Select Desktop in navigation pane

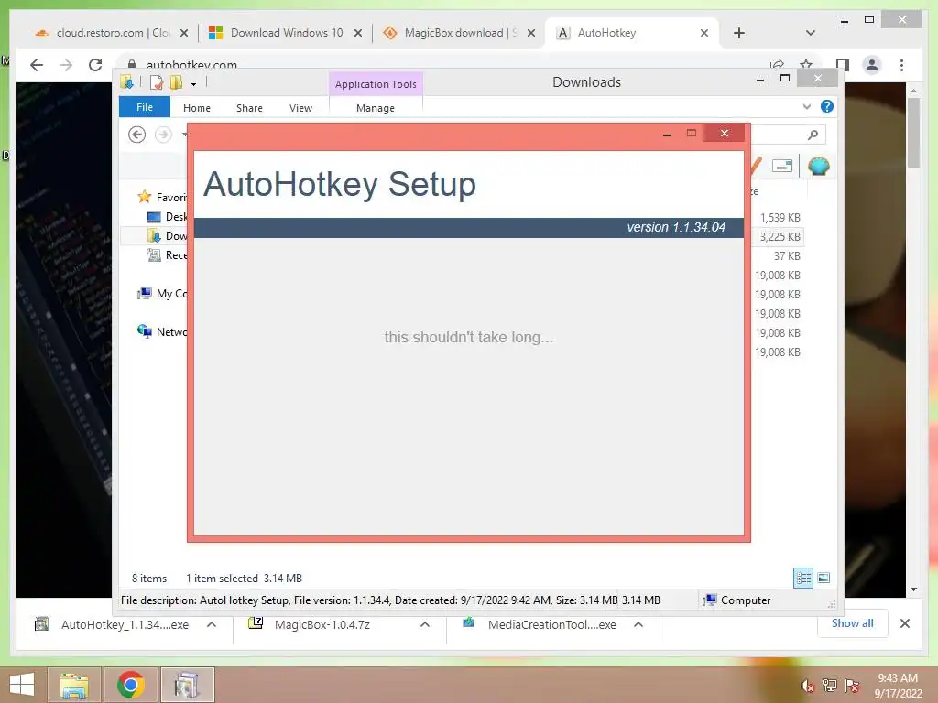pyautogui.click(x=167, y=216)
